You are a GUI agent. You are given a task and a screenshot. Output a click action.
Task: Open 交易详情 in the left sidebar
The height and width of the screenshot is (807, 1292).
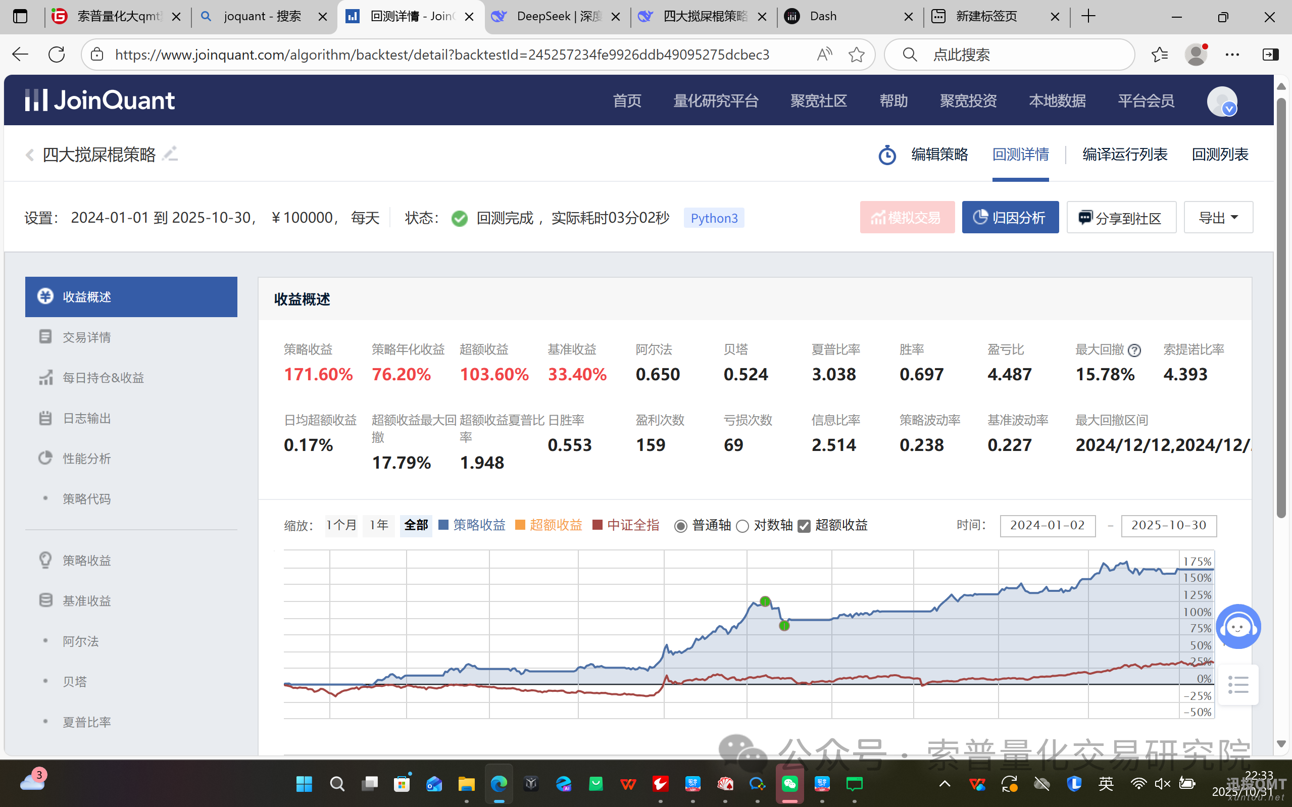[x=86, y=337]
